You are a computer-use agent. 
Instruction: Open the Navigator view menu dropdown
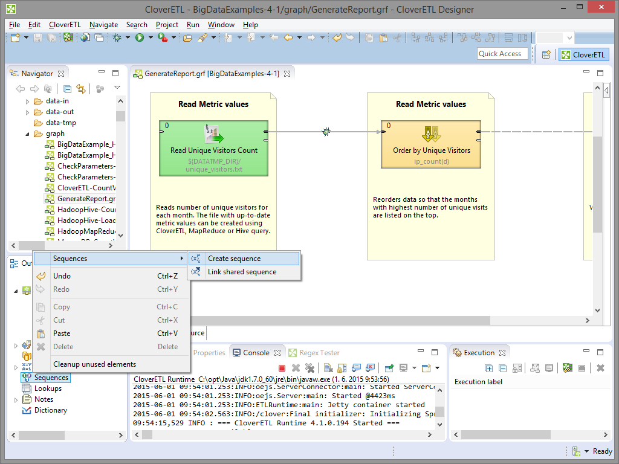point(117,88)
